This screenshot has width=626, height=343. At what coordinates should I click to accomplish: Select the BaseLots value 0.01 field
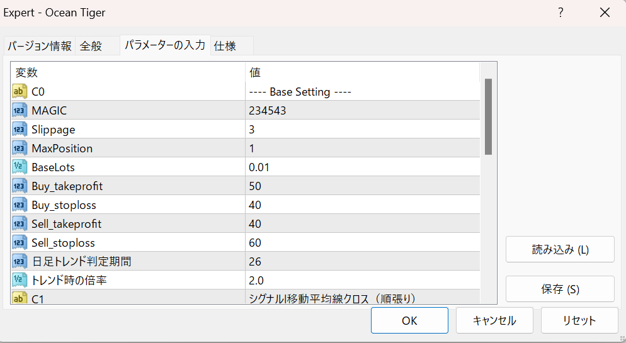coord(363,167)
